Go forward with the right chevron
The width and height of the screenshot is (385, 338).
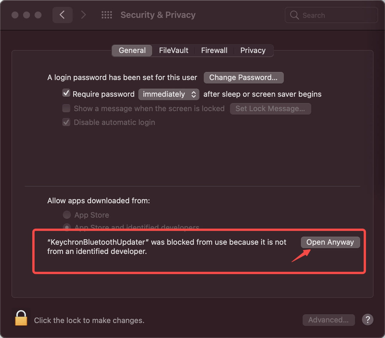83,15
